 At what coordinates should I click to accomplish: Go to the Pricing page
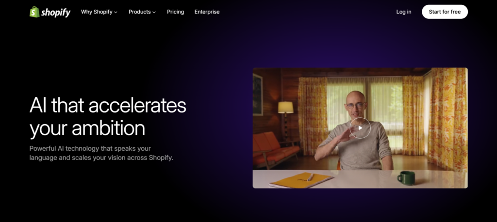pyautogui.click(x=175, y=12)
